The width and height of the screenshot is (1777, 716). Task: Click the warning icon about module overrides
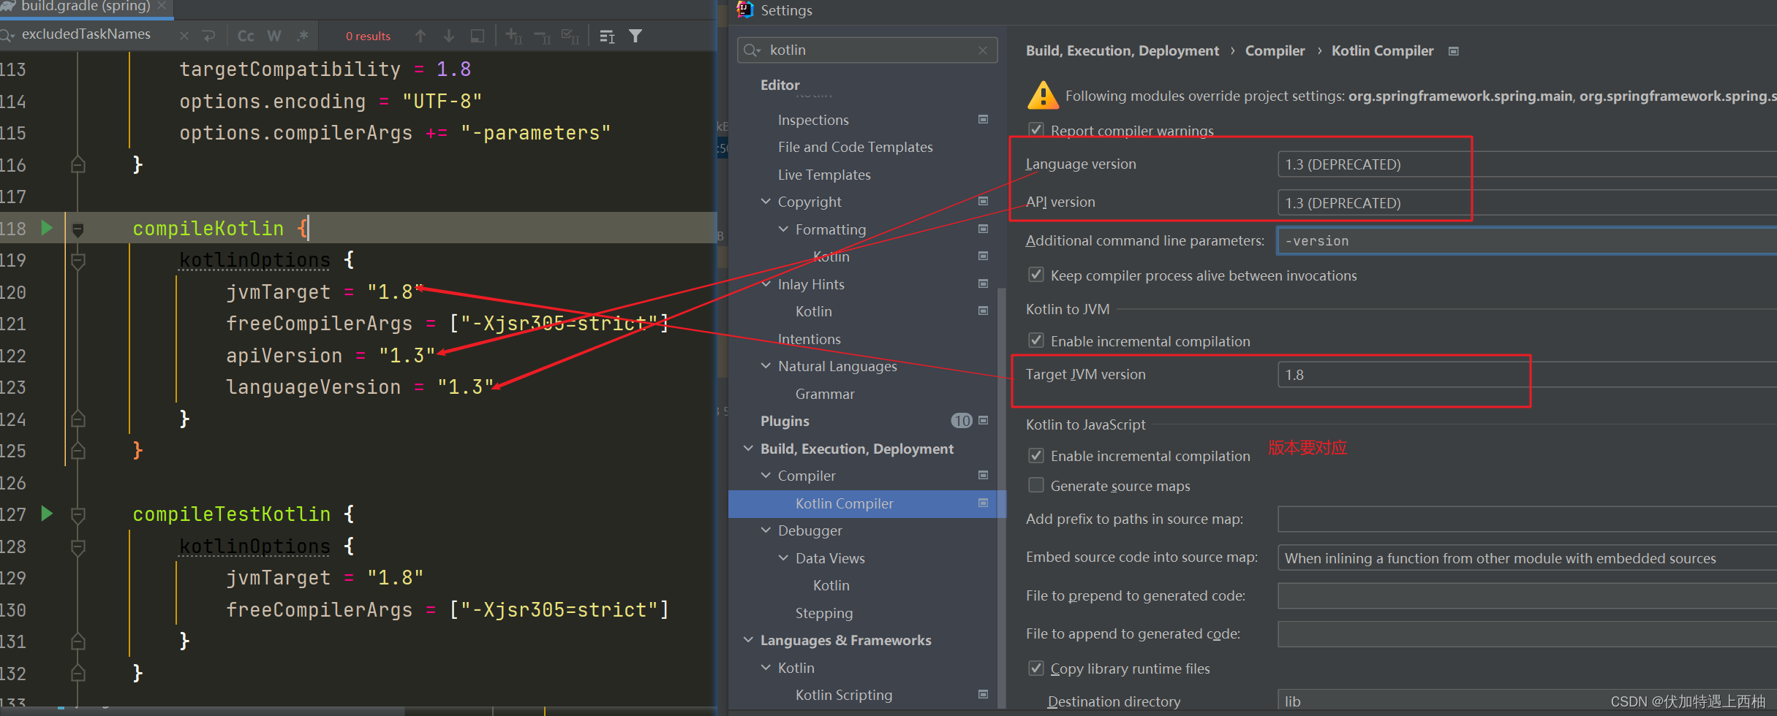coord(1043,95)
